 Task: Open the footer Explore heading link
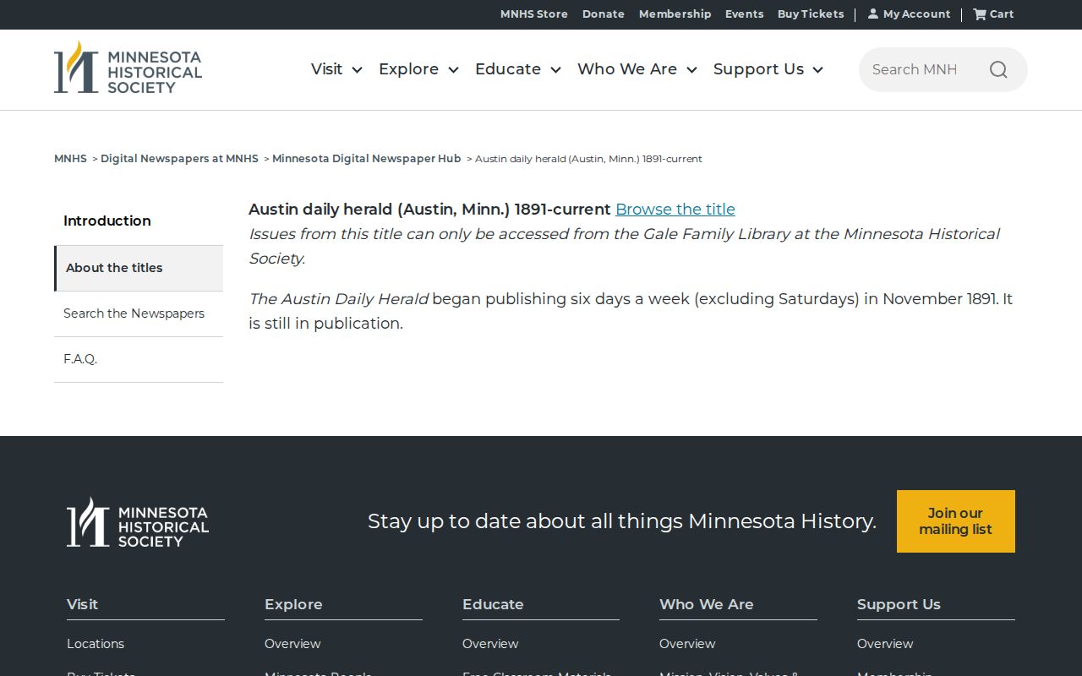tap(293, 604)
